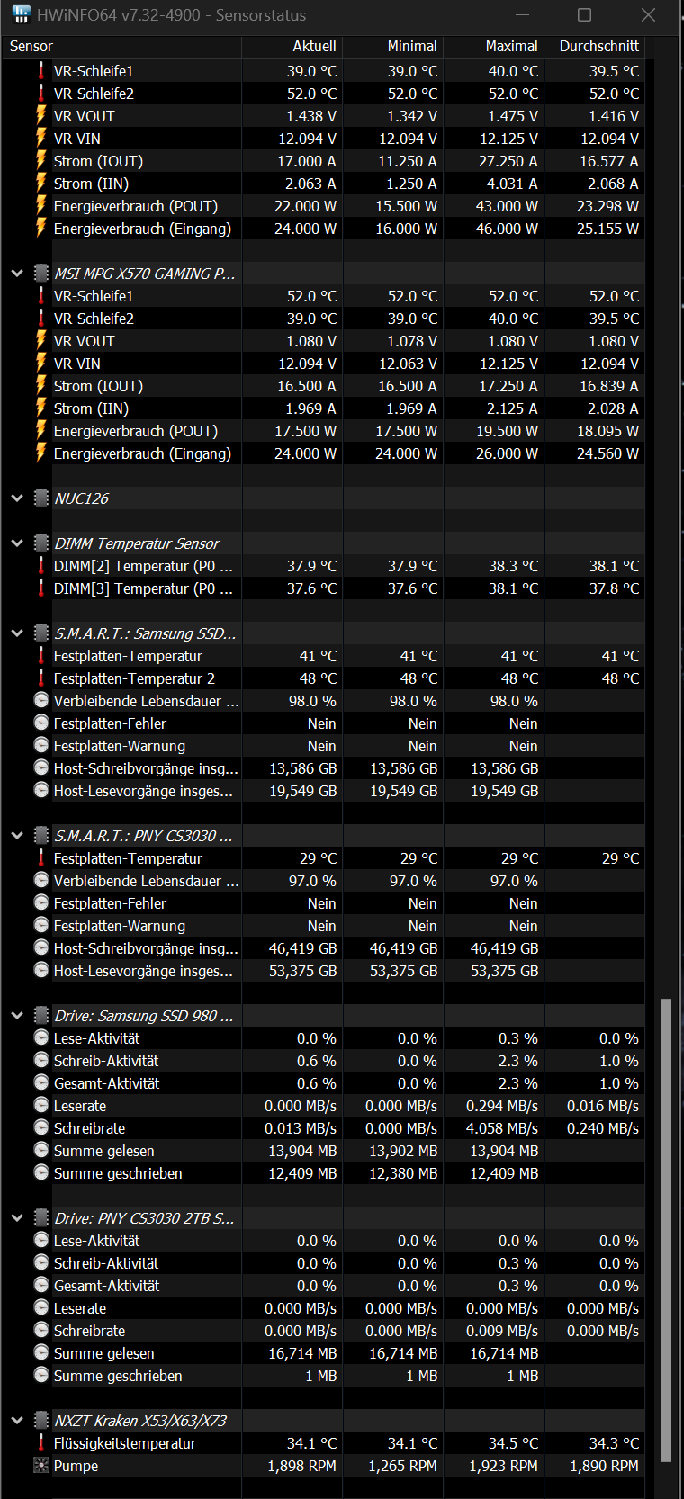The width and height of the screenshot is (684, 1499).
Task: Click the value 19,549 GB in Minimal column
Action: point(404,791)
